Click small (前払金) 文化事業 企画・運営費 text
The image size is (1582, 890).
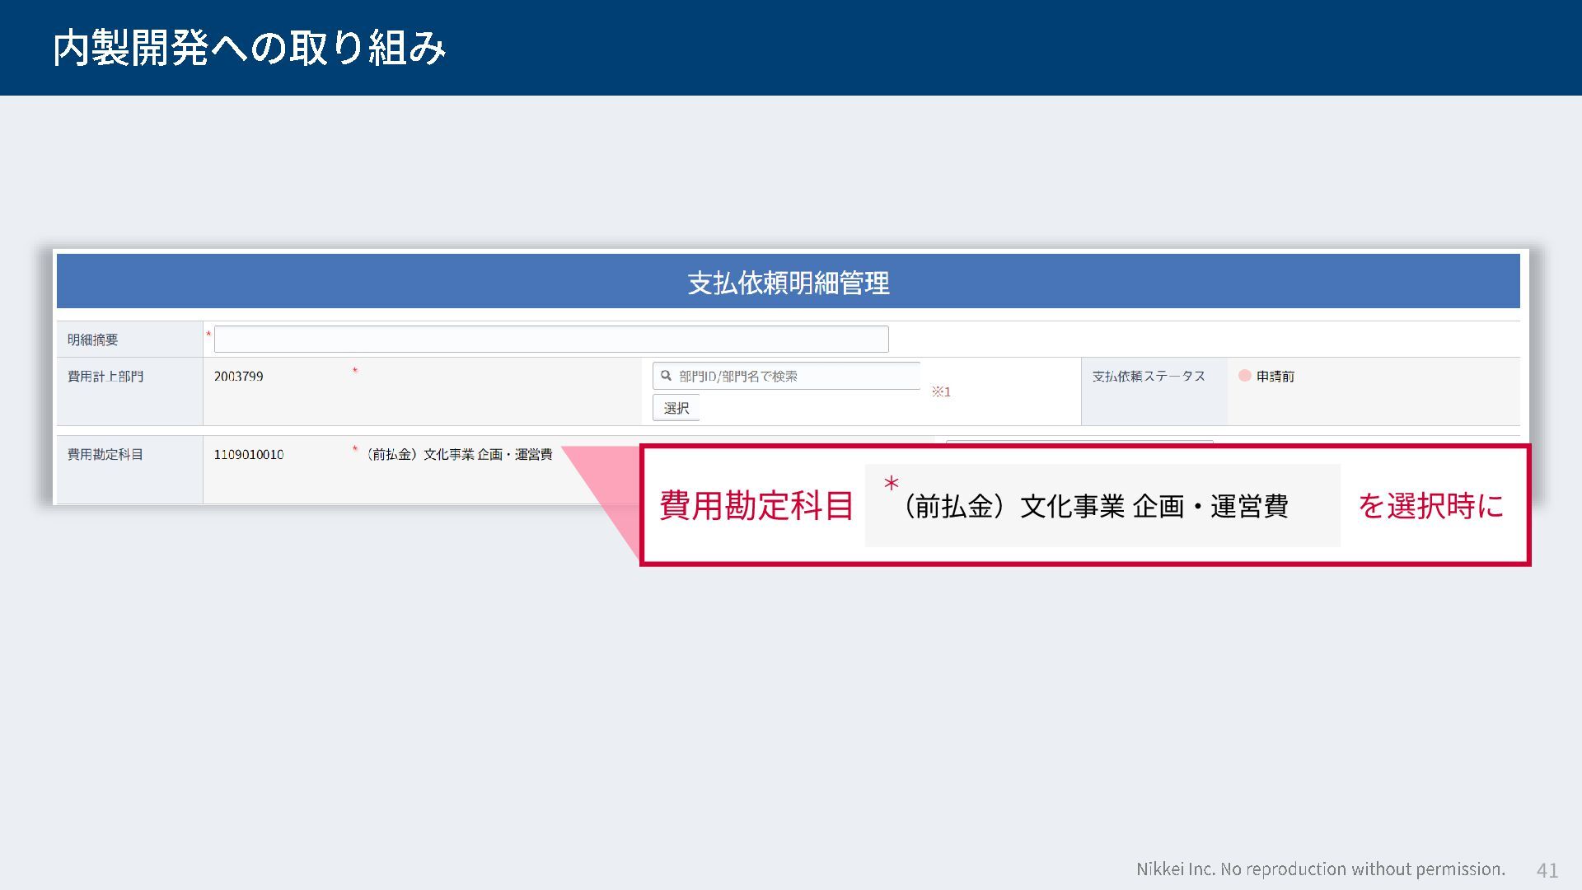(458, 454)
